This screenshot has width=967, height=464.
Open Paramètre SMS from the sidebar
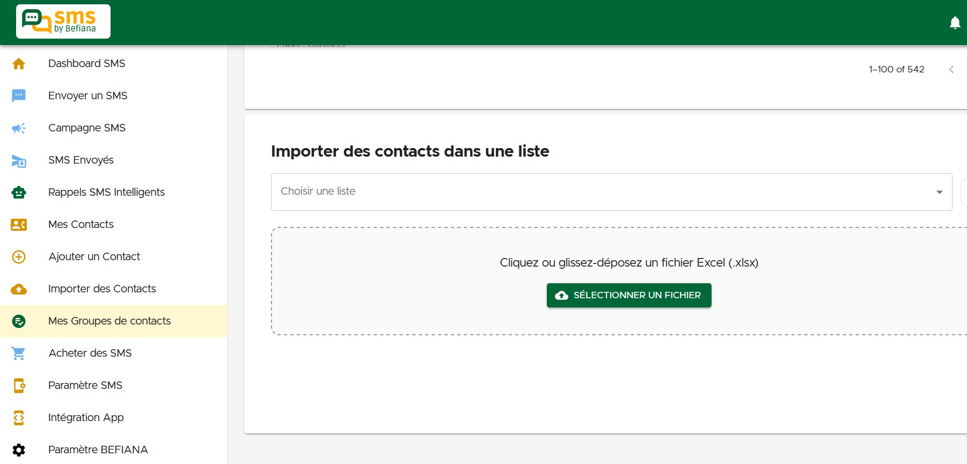[85, 385]
